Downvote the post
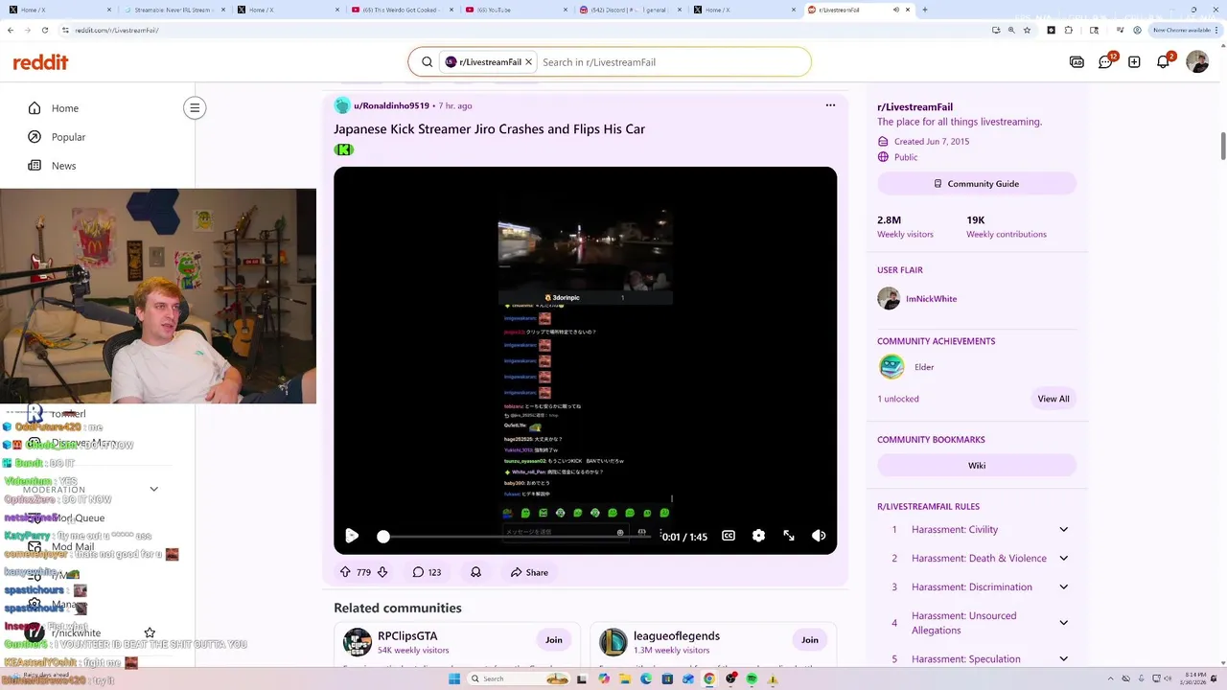 382,572
